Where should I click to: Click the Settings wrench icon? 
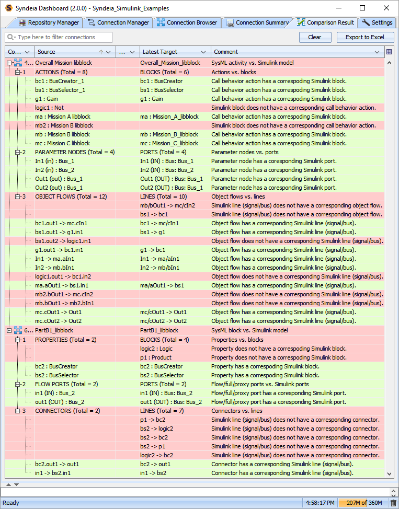[x=366, y=22]
